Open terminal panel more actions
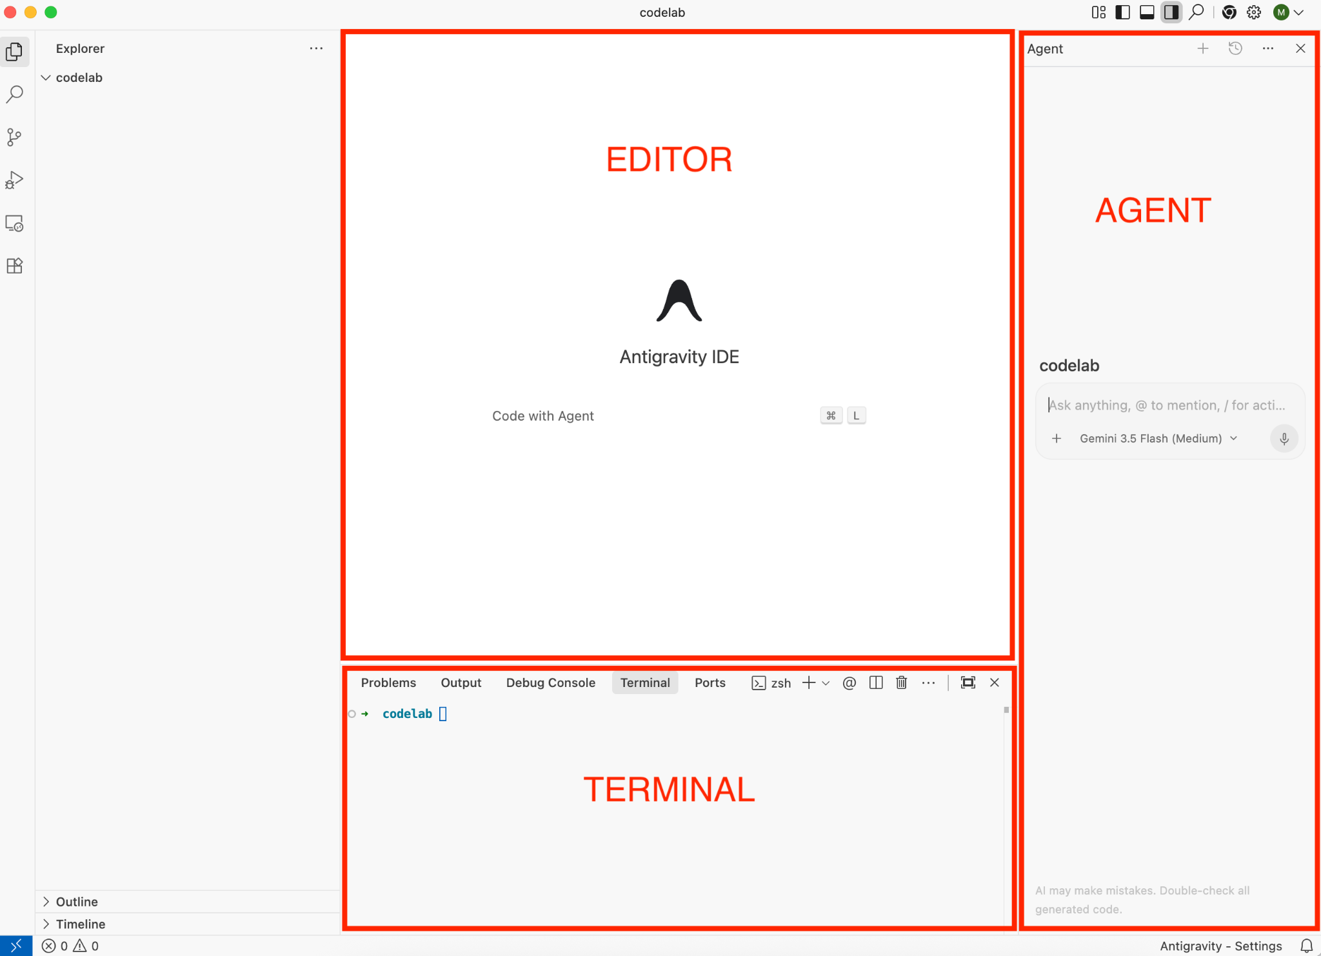1321x956 pixels. click(x=928, y=682)
